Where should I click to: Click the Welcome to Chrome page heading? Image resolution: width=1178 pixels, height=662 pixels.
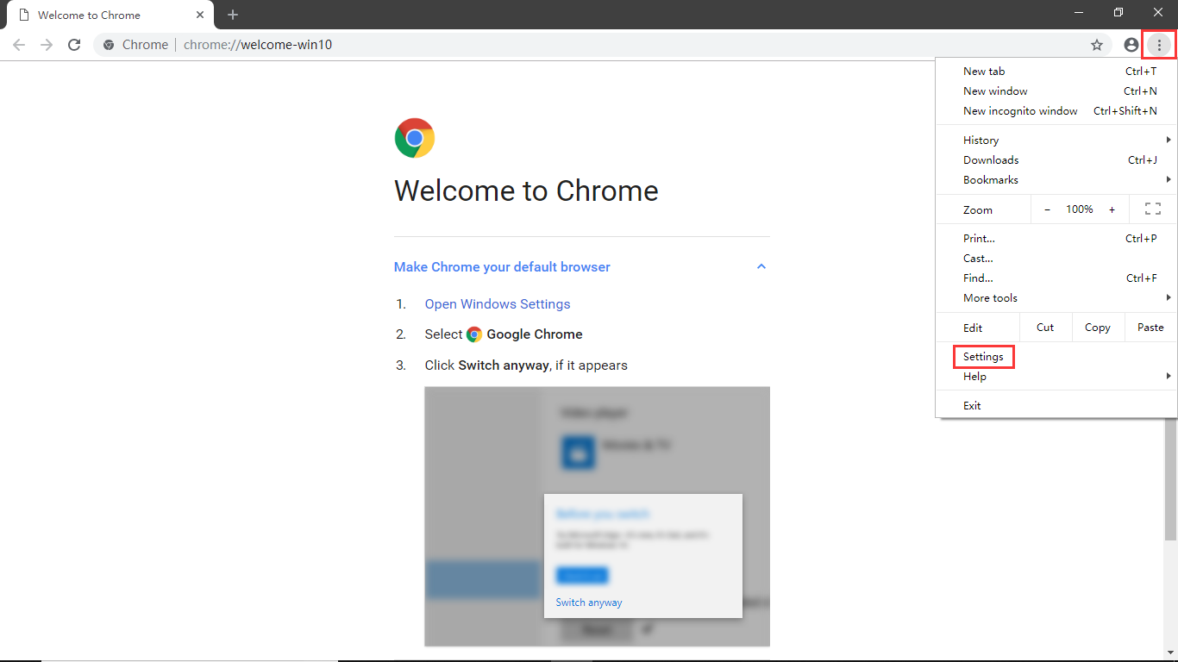pyautogui.click(x=526, y=190)
